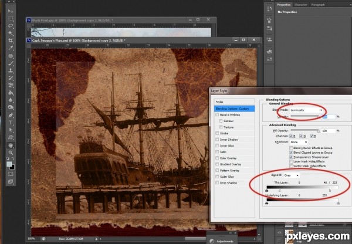This screenshot has height=244, width=352.
Task: Enable the Color Overlay style
Action: point(217,158)
